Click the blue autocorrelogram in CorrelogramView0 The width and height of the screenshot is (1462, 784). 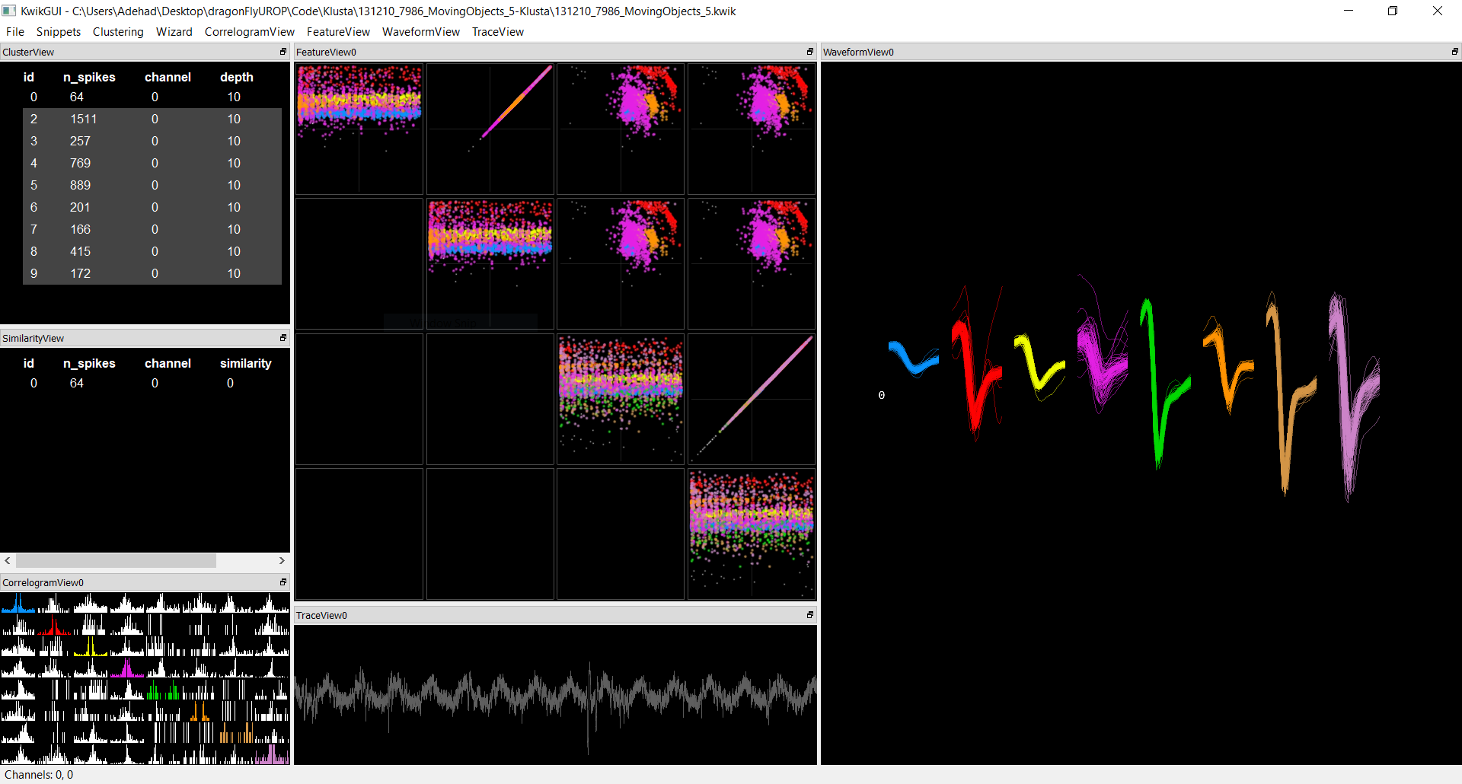(18, 604)
